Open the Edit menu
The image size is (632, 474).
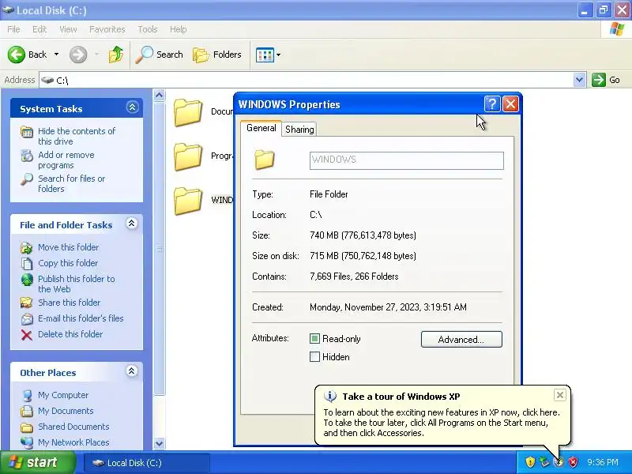[x=39, y=29]
